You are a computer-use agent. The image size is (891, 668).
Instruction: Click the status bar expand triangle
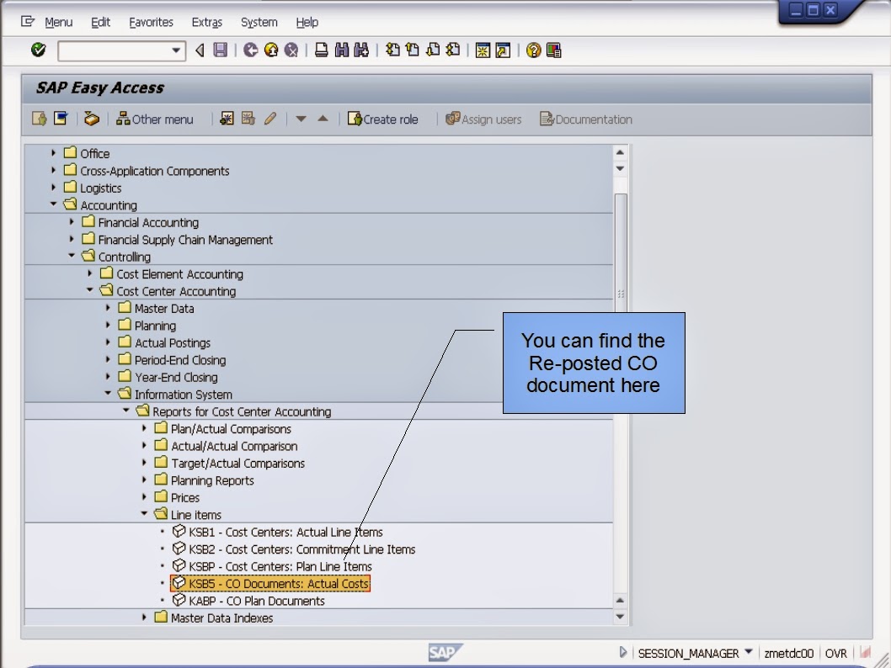tap(623, 652)
